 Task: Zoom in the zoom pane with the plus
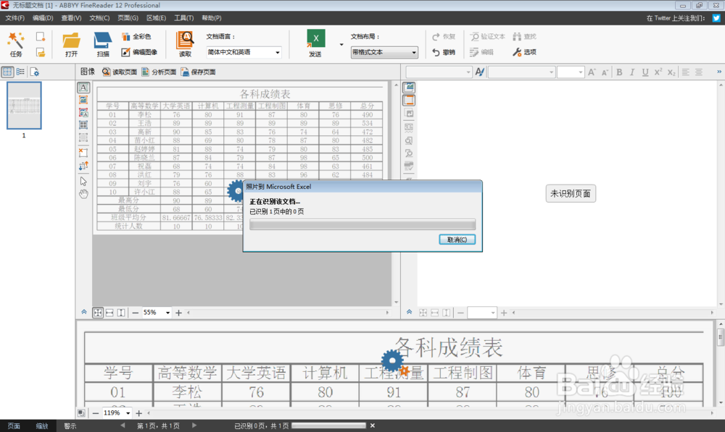pos(138,413)
